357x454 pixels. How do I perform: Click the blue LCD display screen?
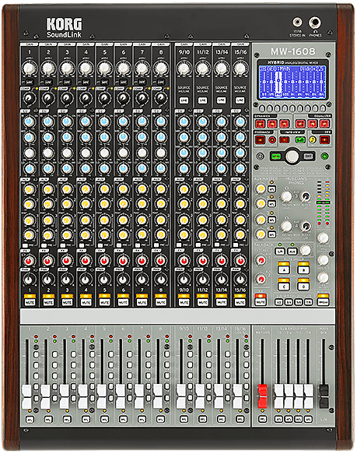292,82
